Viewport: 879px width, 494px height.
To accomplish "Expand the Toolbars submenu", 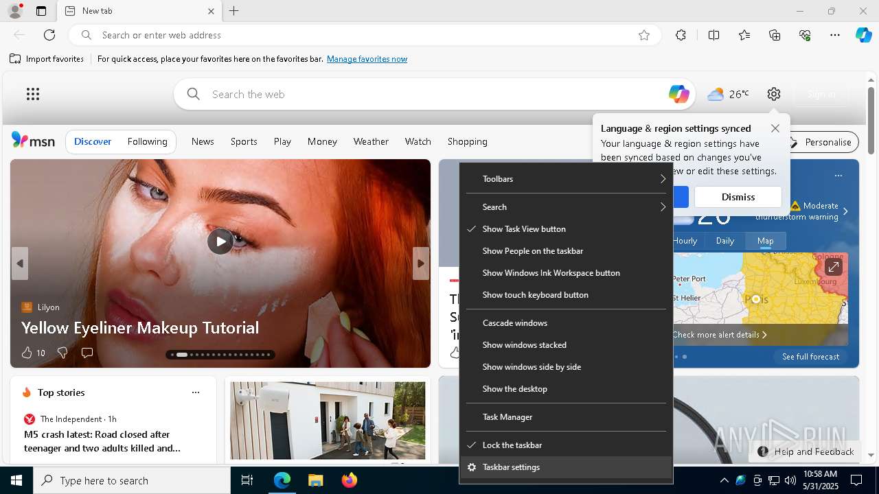I will pyautogui.click(x=567, y=179).
